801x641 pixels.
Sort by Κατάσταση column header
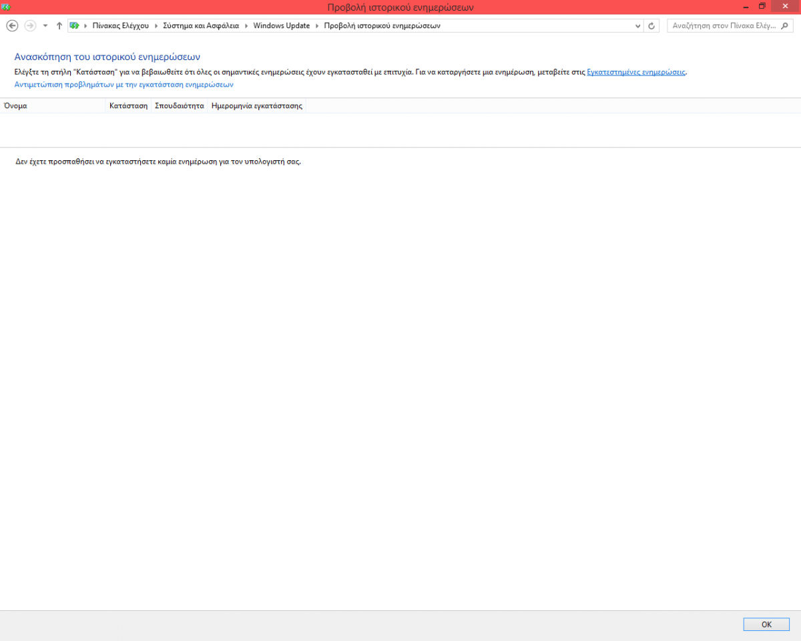click(x=129, y=105)
